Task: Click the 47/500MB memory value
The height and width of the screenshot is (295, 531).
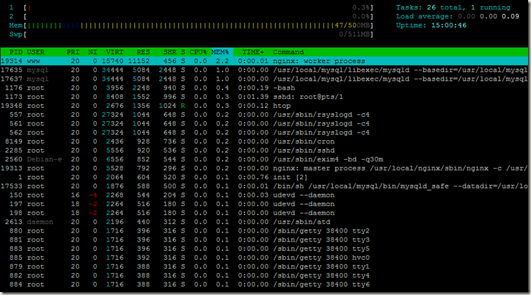Action: (352, 26)
